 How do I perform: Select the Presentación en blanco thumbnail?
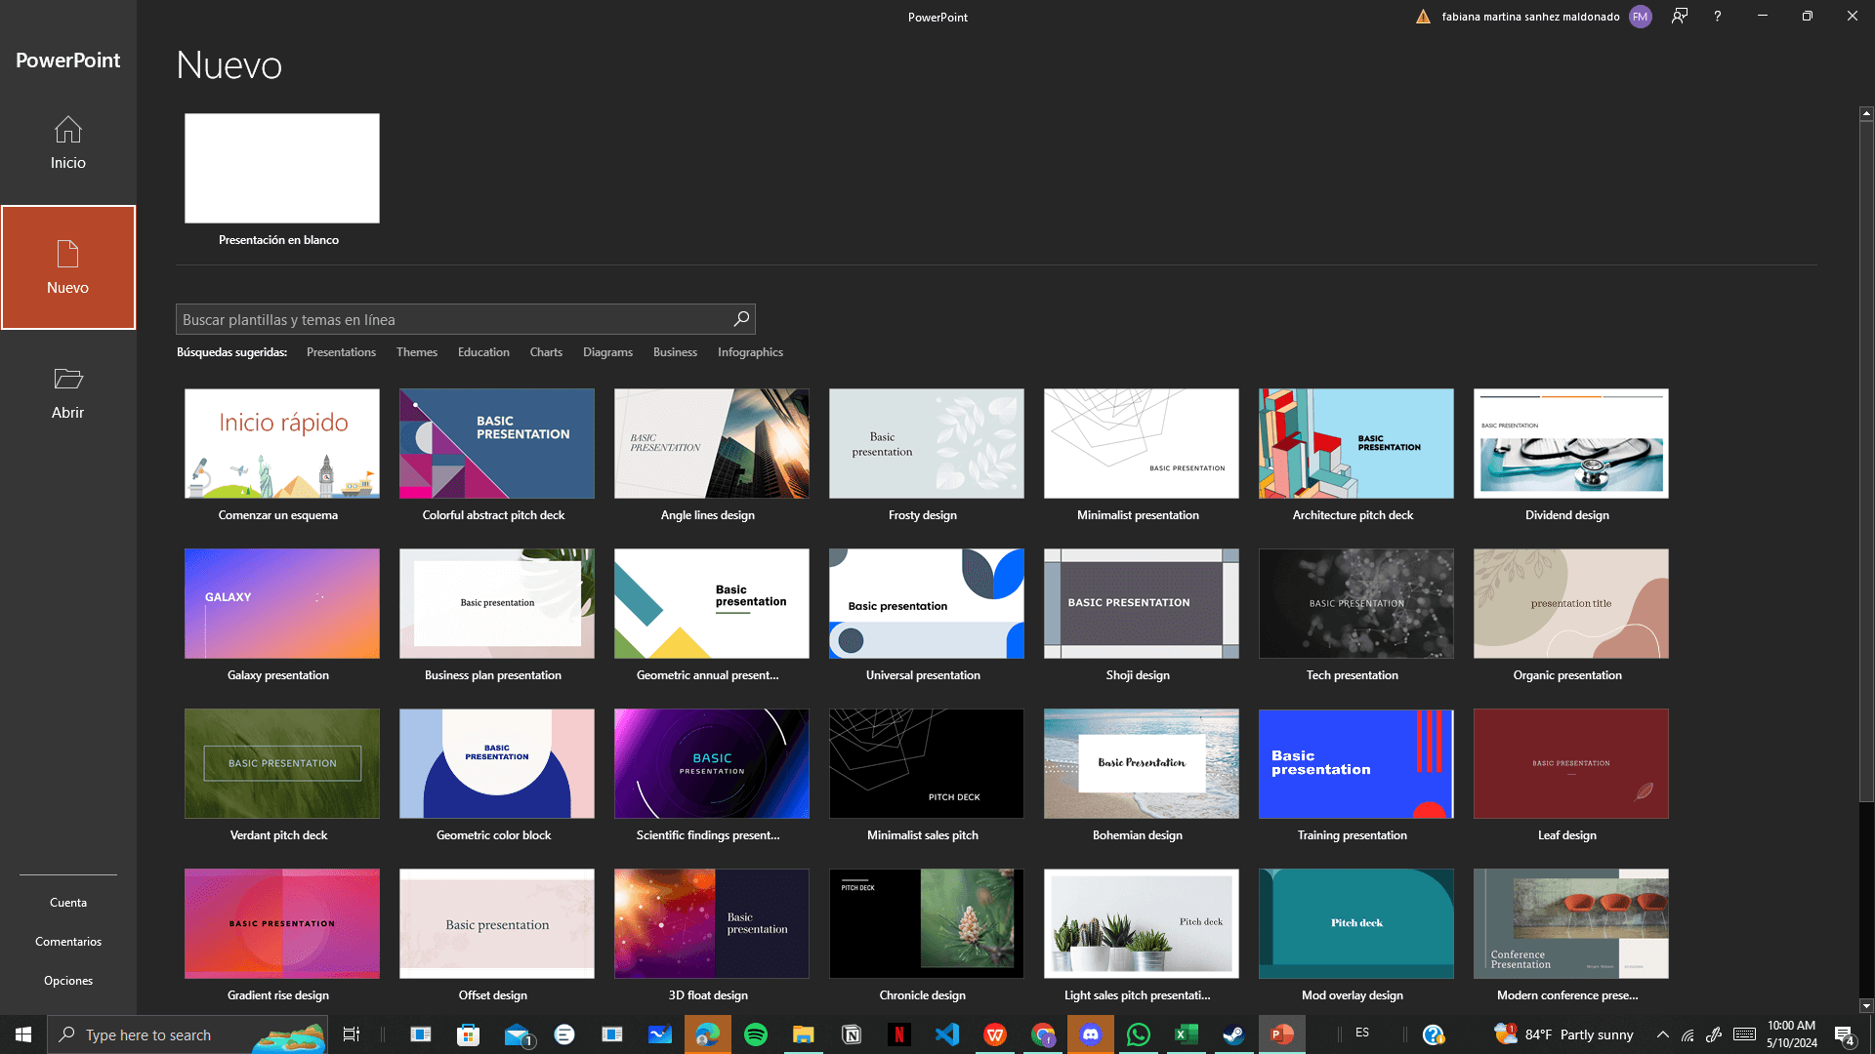coord(282,169)
